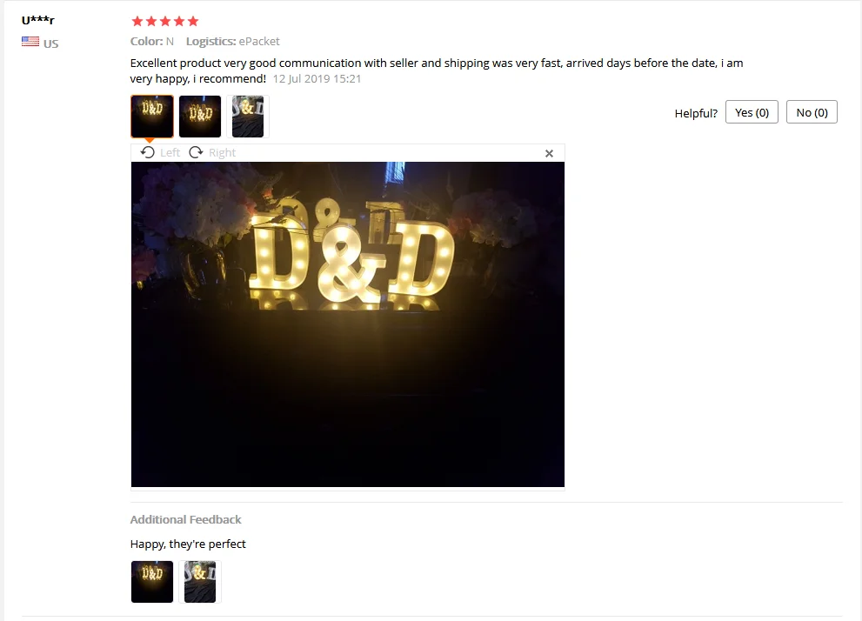
Task: Vote No (0) on review helpfulness
Action: coord(812,112)
